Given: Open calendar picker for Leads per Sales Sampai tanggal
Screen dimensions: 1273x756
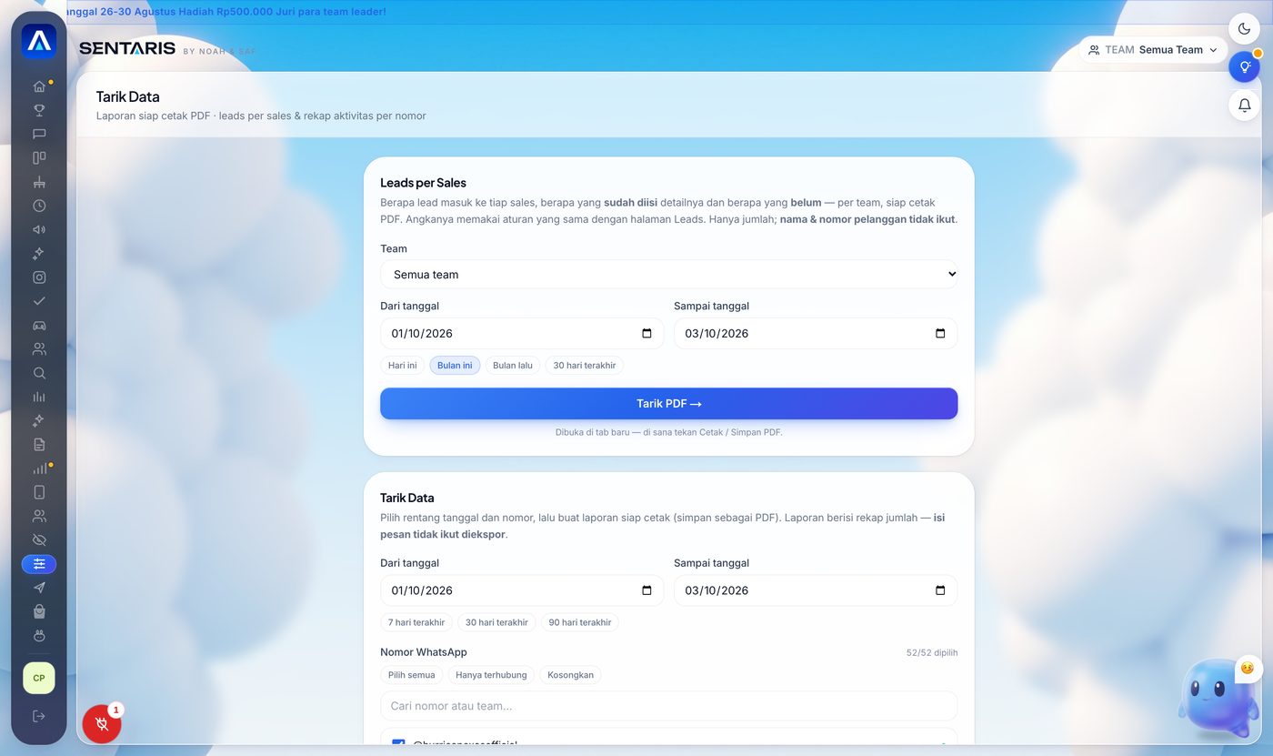Looking at the screenshot, I should pyautogui.click(x=940, y=333).
